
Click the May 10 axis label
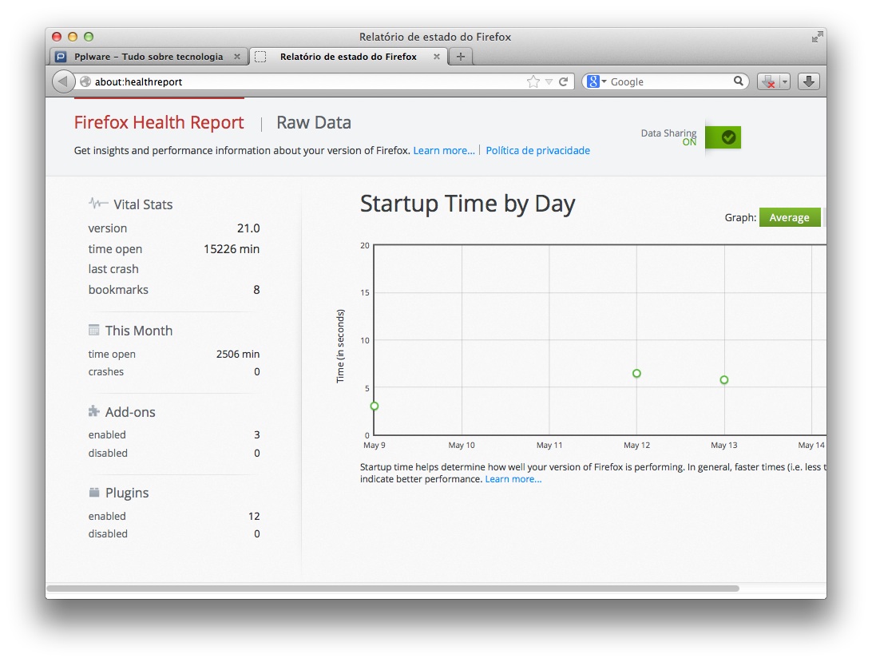pyautogui.click(x=462, y=445)
